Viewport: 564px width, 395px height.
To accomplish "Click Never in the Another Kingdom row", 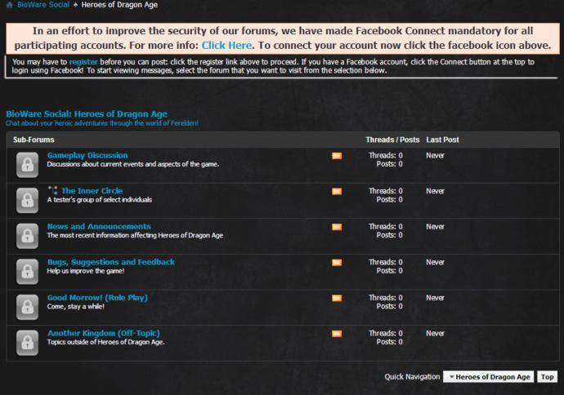I will point(435,333).
